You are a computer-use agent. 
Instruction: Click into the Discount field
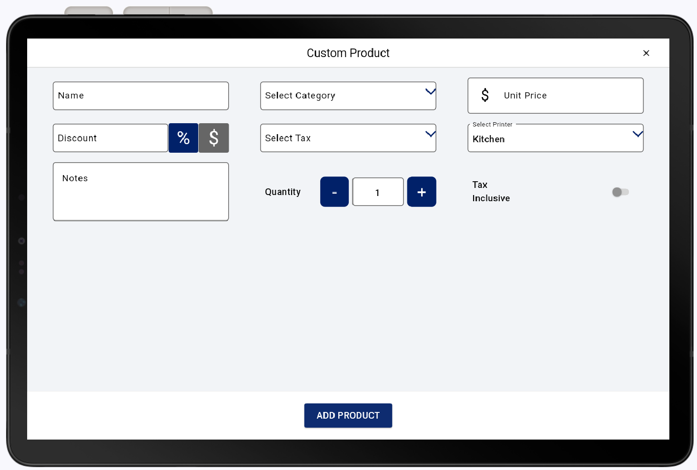coord(110,138)
